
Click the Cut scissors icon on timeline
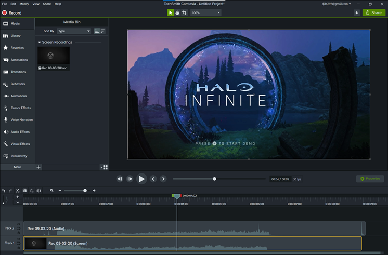coord(17,191)
